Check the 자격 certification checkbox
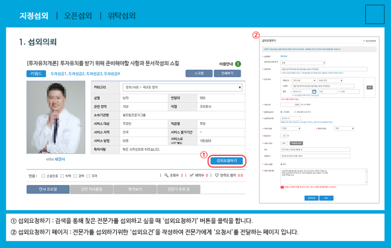The height and width of the screenshot is (248, 391). click(x=88, y=176)
